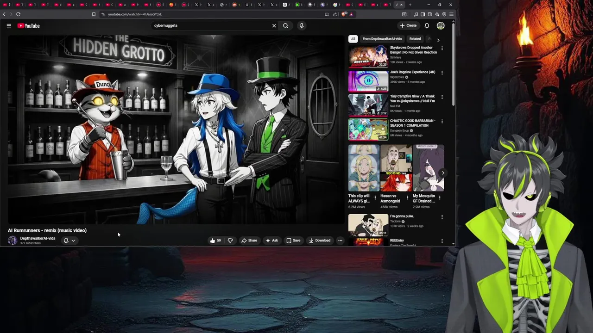Dislike the video with thumbs down
The width and height of the screenshot is (593, 333).
pyautogui.click(x=230, y=240)
